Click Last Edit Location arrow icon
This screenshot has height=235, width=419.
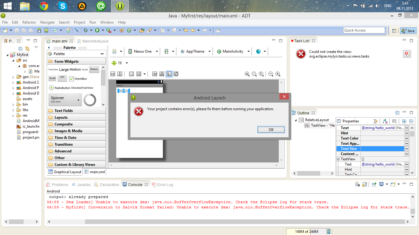pyautogui.click(x=186, y=30)
